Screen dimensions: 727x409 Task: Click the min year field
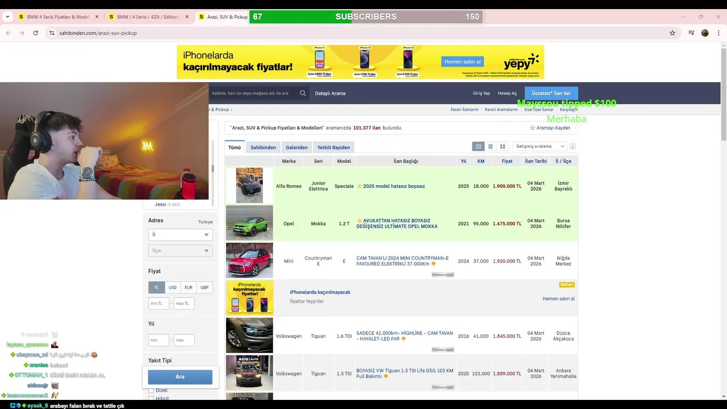point(158,340)
